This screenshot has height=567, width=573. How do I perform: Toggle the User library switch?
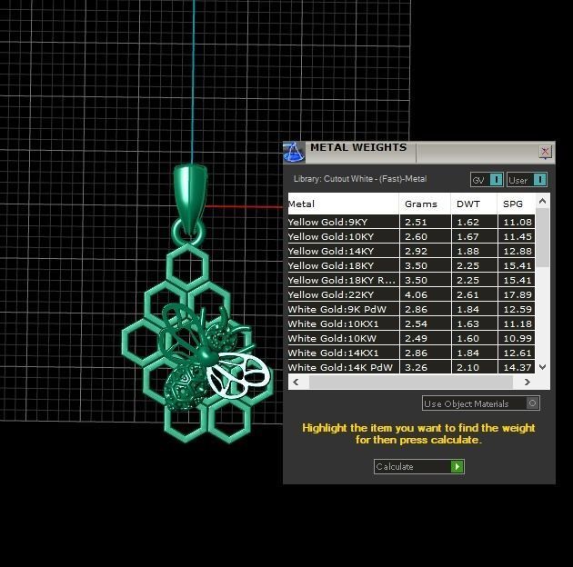tap(527, 180)
